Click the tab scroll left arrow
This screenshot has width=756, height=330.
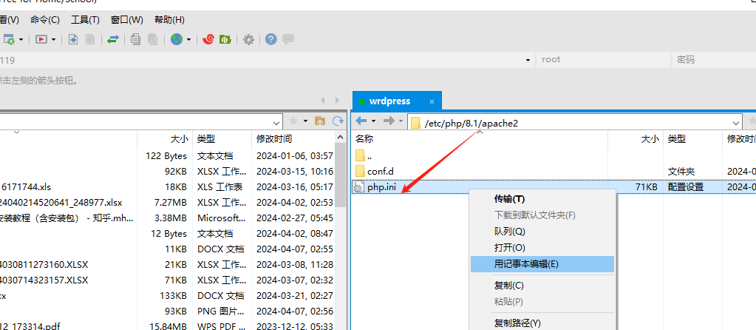pyautogui.click(x=323, y=101)
